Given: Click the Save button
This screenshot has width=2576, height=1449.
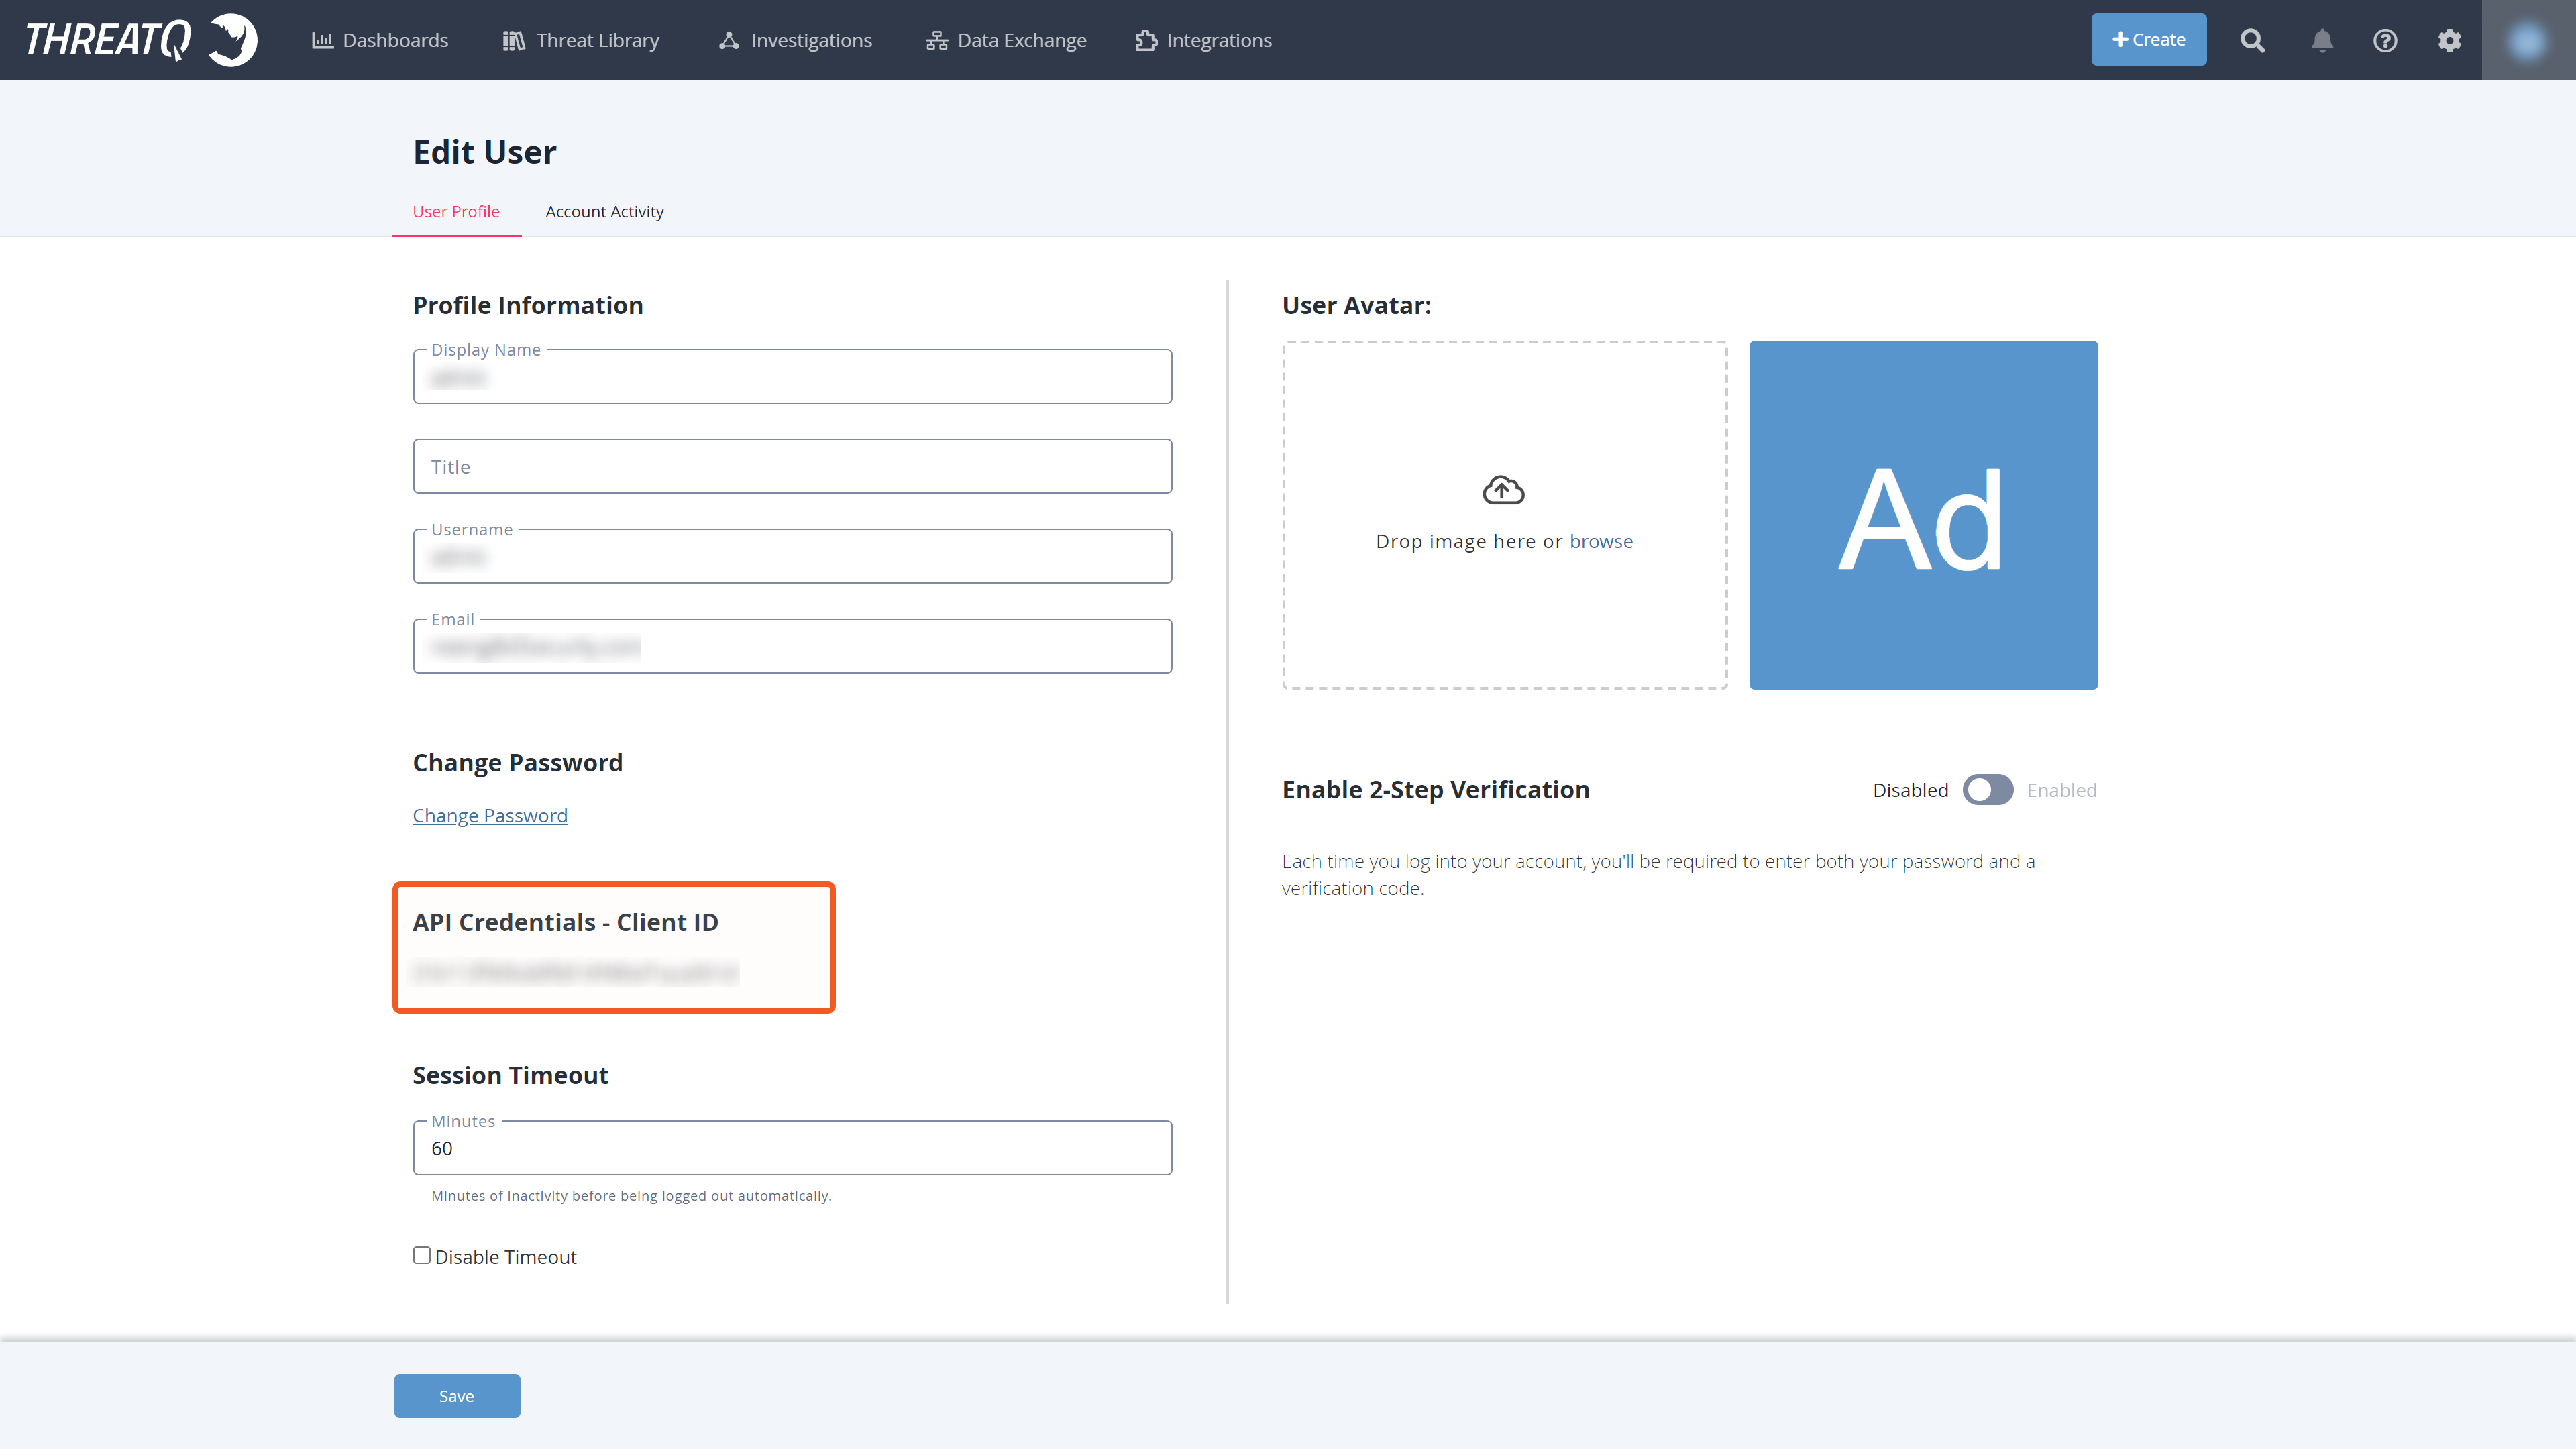Looking at the screenshot, I should tap(457, 1396).
